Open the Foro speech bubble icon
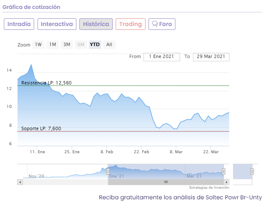The height and width of the screenshot is (204, 268). 155,24
